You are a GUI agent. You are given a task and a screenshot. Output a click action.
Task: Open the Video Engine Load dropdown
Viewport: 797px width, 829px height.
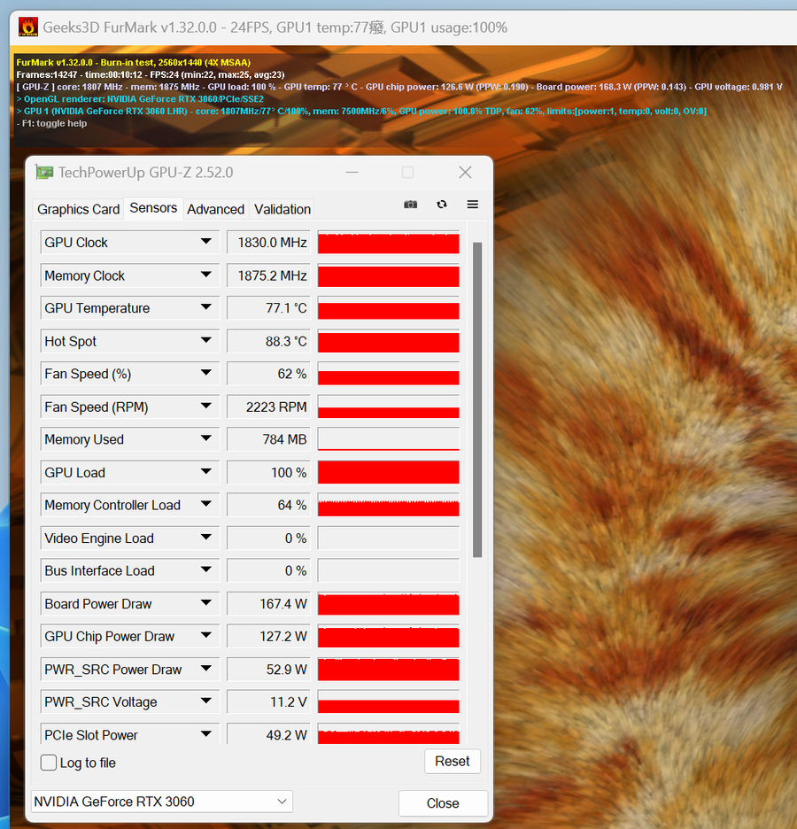tap(206, 538)
